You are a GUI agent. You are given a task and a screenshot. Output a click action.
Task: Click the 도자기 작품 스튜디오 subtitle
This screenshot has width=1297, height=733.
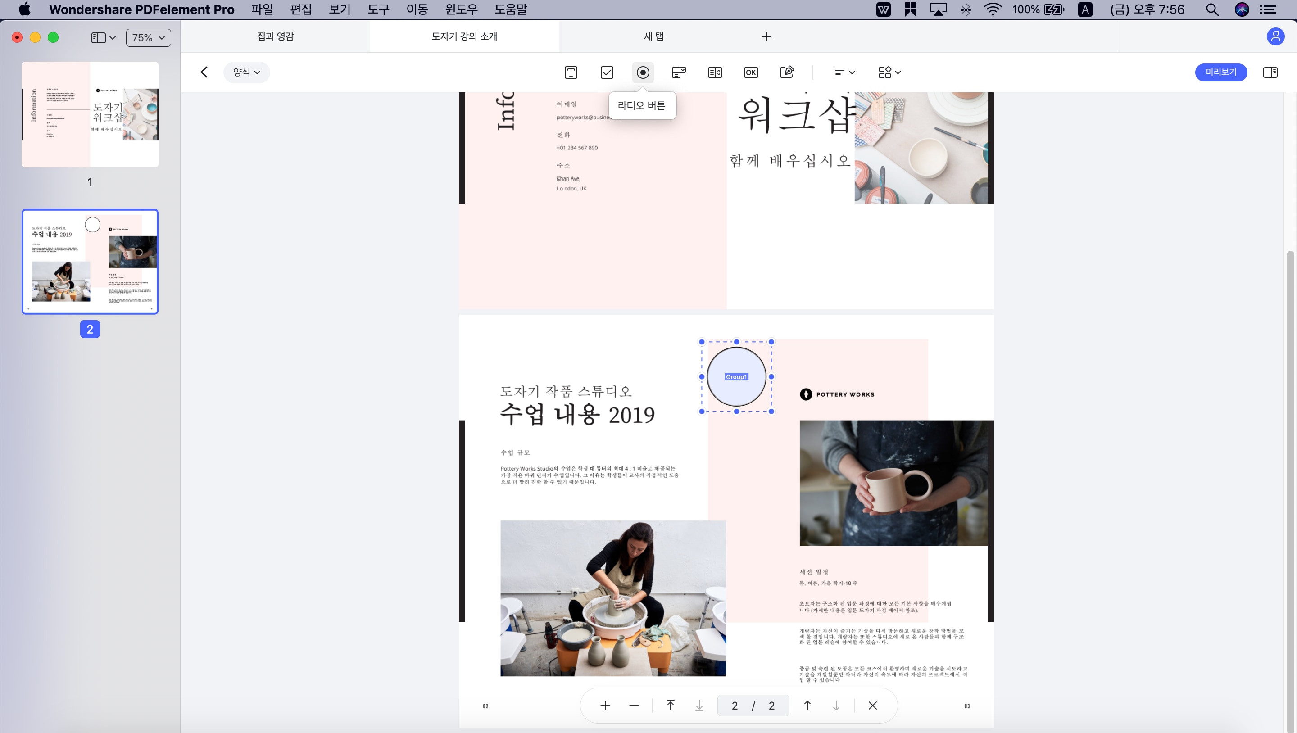pyautogui.click(x=566, y=391)
